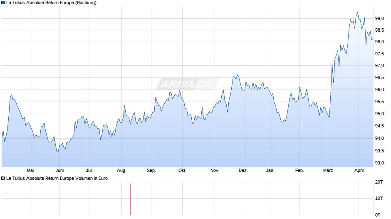Click the 95,5 price axis value

[379, 102]
